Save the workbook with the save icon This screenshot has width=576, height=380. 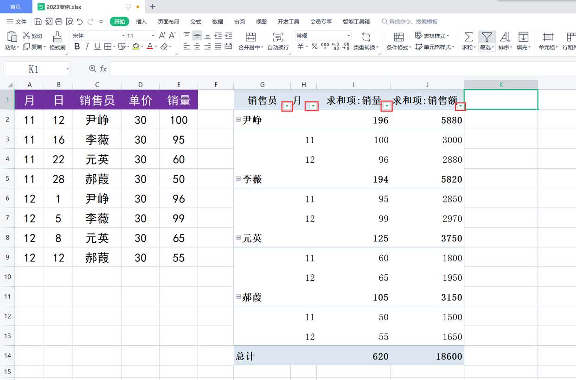tap(38, 21)
